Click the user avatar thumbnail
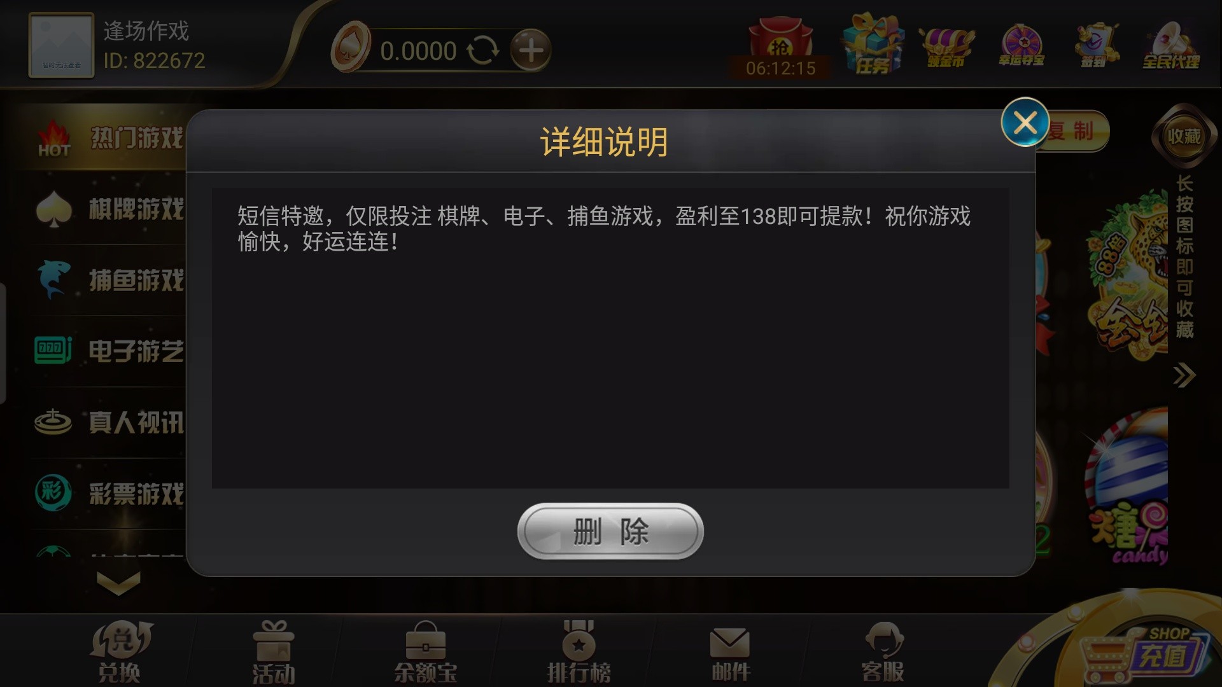 (61, 45)
